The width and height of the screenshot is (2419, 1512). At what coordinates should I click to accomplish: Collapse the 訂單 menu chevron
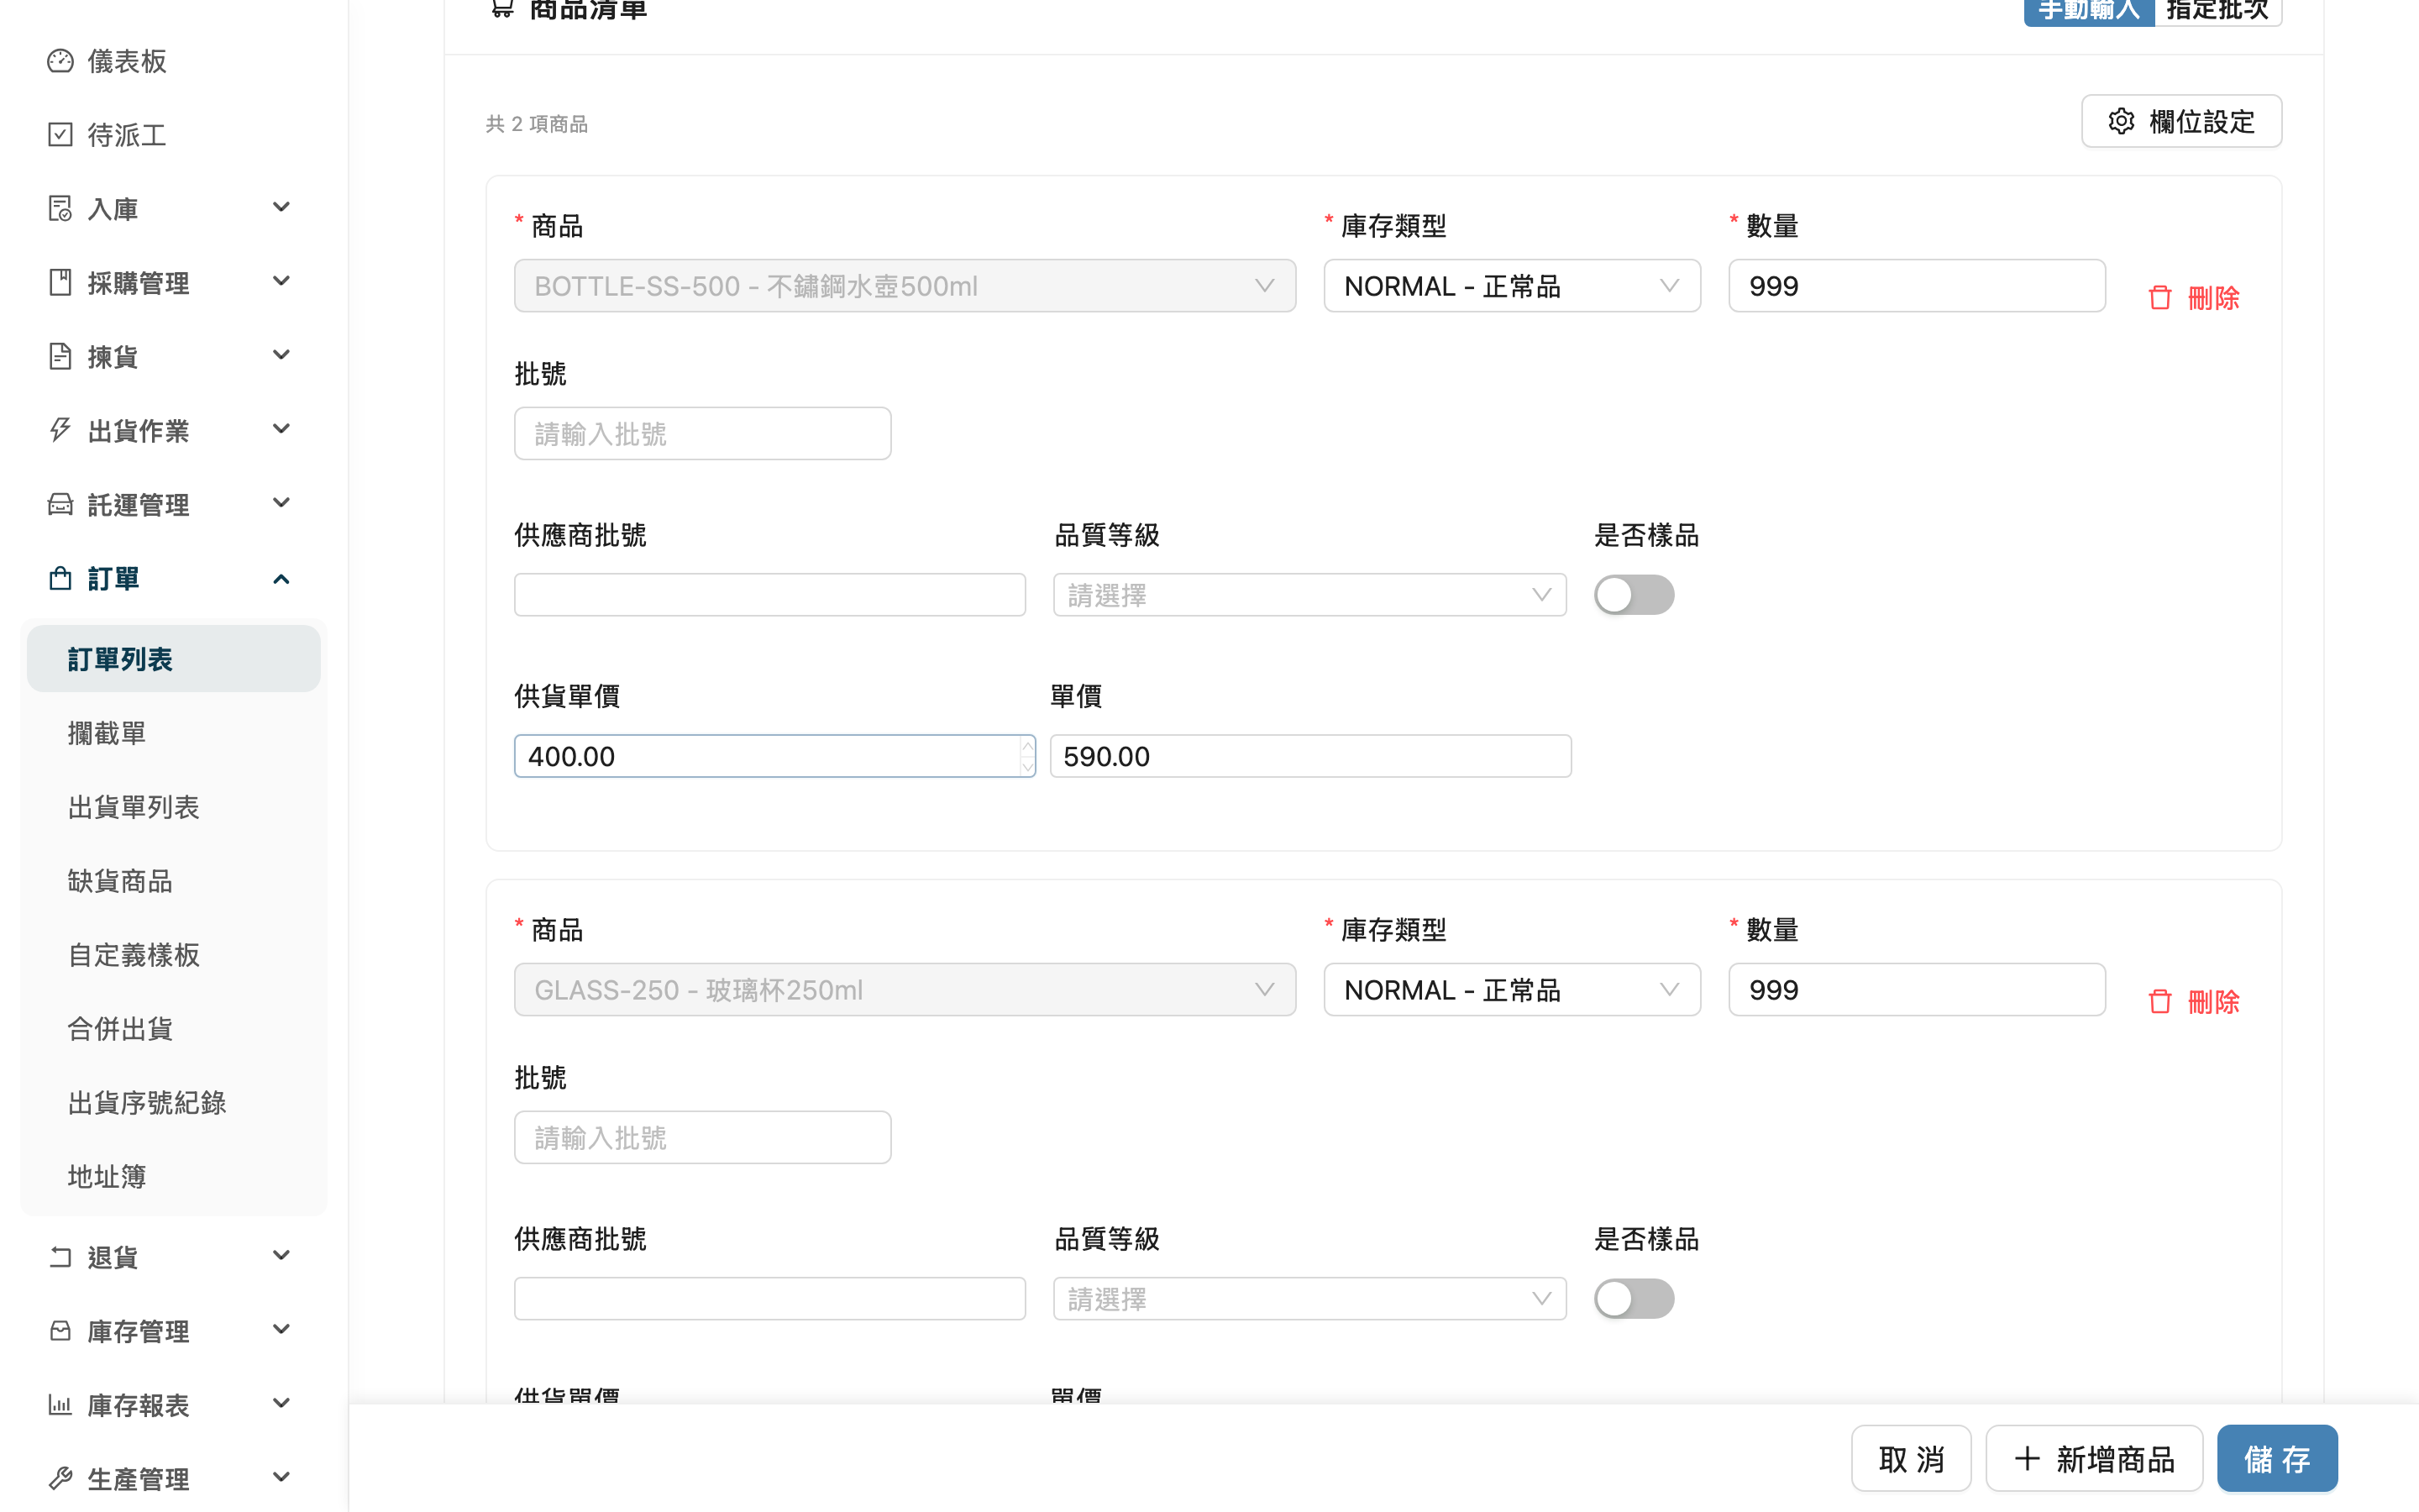tap(281, 579)
